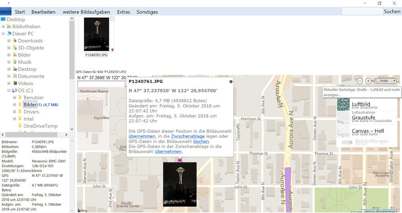Viewport: 402px width, 213px height.
Task: Click the Downloads folder icon
Action: [14, 41]
